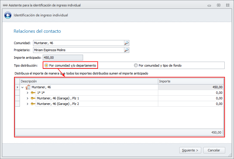The image size is (234, 159).
Task: Collapse the Muntaner, 46 tree node
Action: 23,87
